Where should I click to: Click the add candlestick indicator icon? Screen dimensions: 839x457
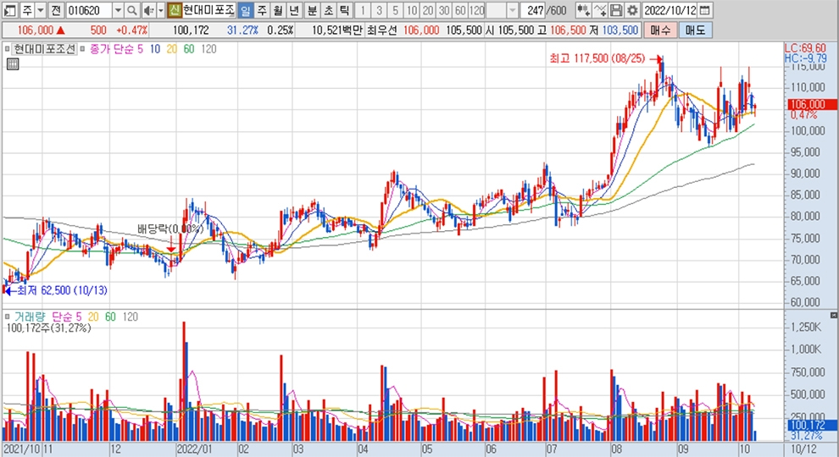(583, 10)
